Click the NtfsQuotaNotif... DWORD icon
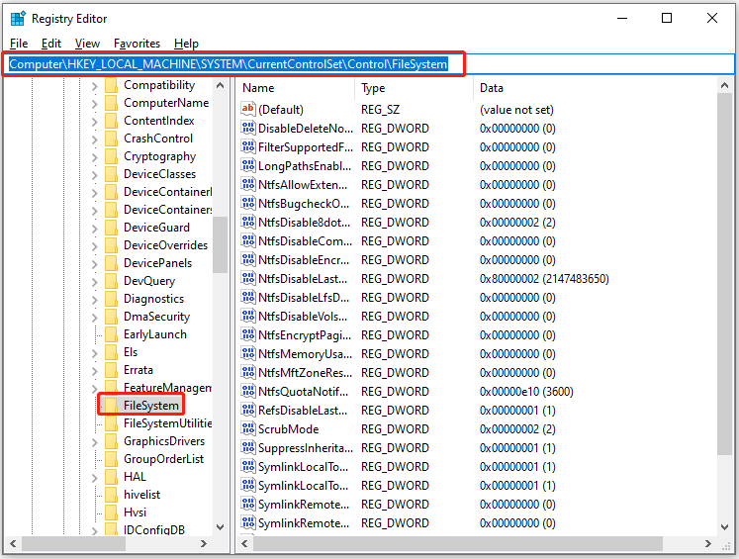The width and height of the screenshot is (739, 559). (248, 391)
